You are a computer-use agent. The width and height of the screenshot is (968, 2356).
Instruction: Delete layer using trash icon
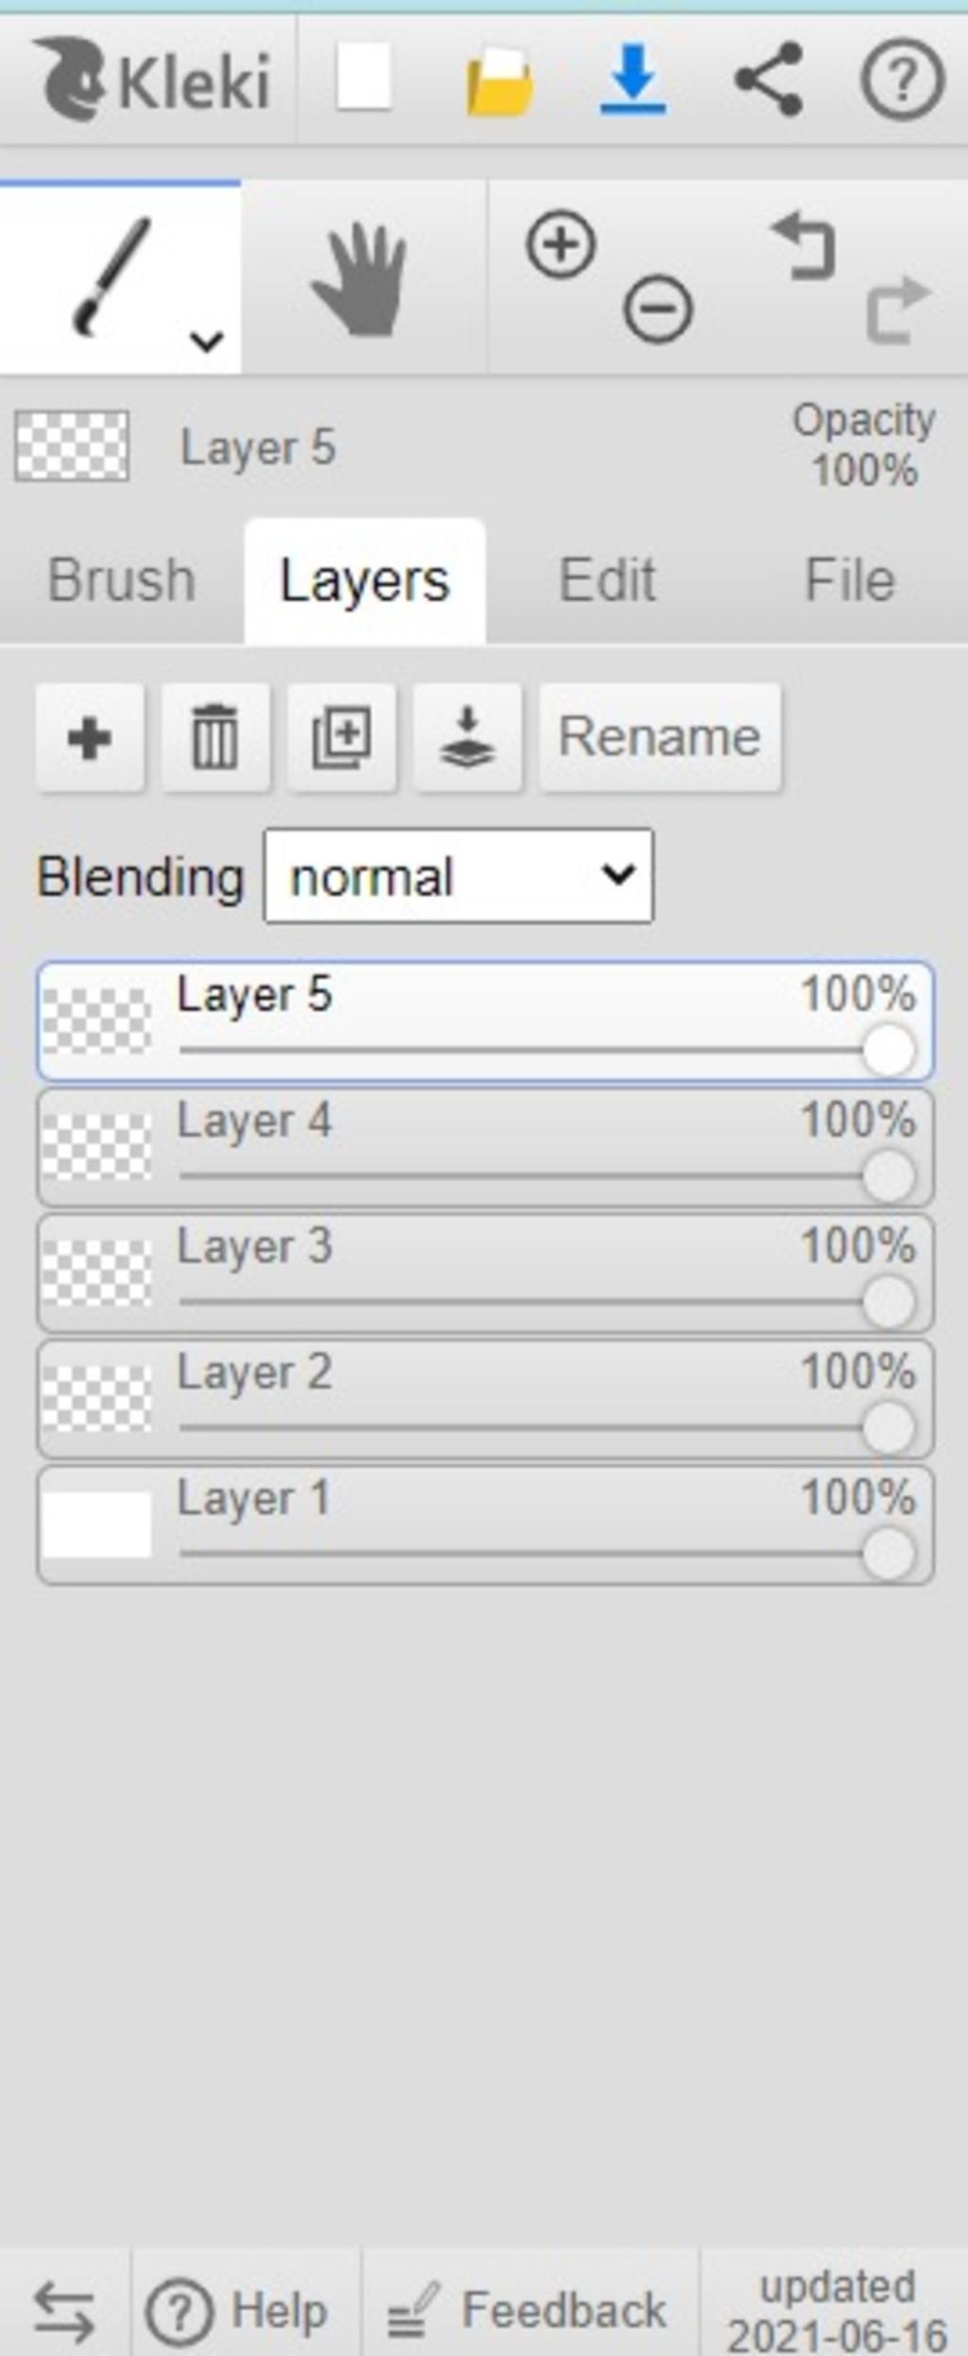(x=216, y=737)
